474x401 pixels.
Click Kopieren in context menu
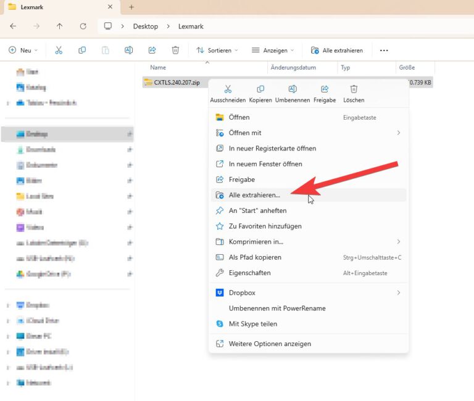pos(260,94)
